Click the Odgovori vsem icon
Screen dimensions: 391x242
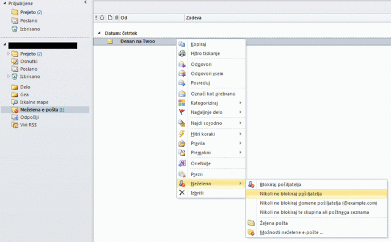(x=182, y=73)
